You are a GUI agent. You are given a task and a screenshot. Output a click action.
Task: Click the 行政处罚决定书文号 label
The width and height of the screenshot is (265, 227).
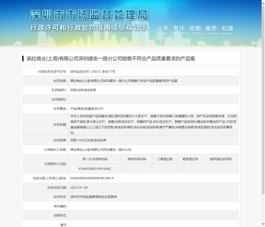click(x=52, y=72)
